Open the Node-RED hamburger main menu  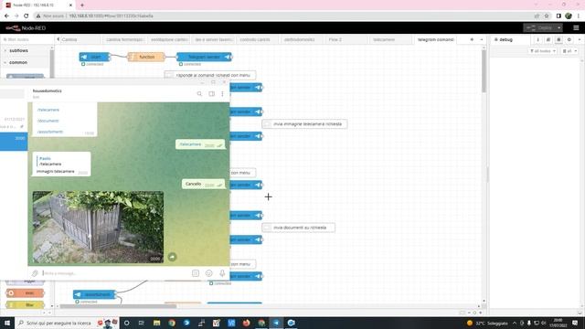[x=576, y=28]
